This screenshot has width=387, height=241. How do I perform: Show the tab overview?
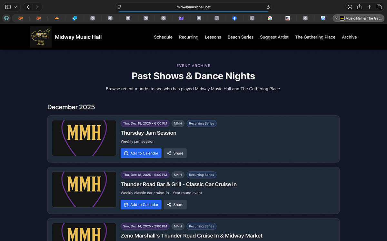click(x=379, y=7)
